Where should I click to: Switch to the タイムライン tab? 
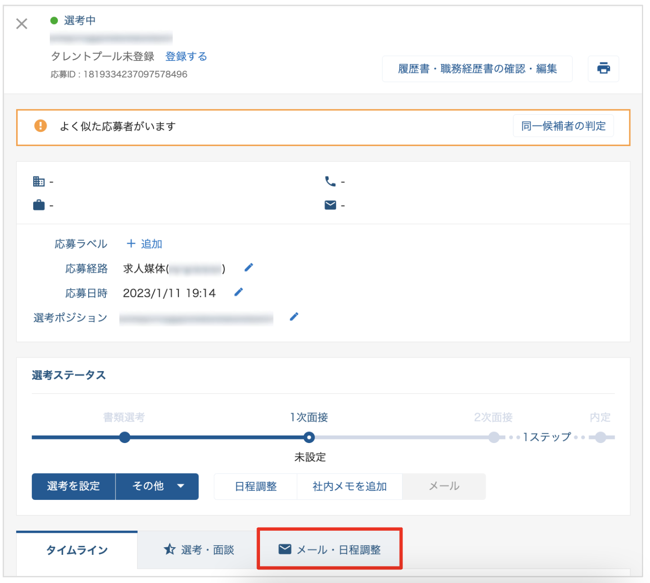pyautogui.click(x=77, y=550)
